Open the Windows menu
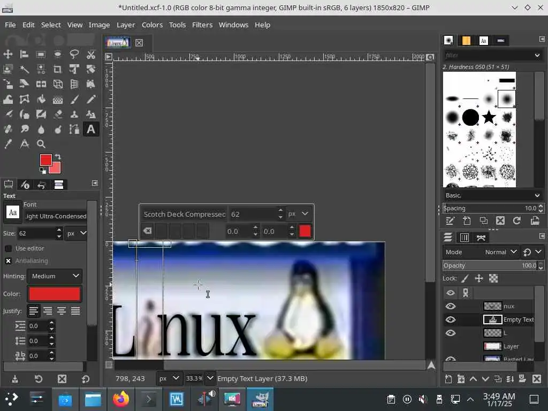 (x=233, y=25)
